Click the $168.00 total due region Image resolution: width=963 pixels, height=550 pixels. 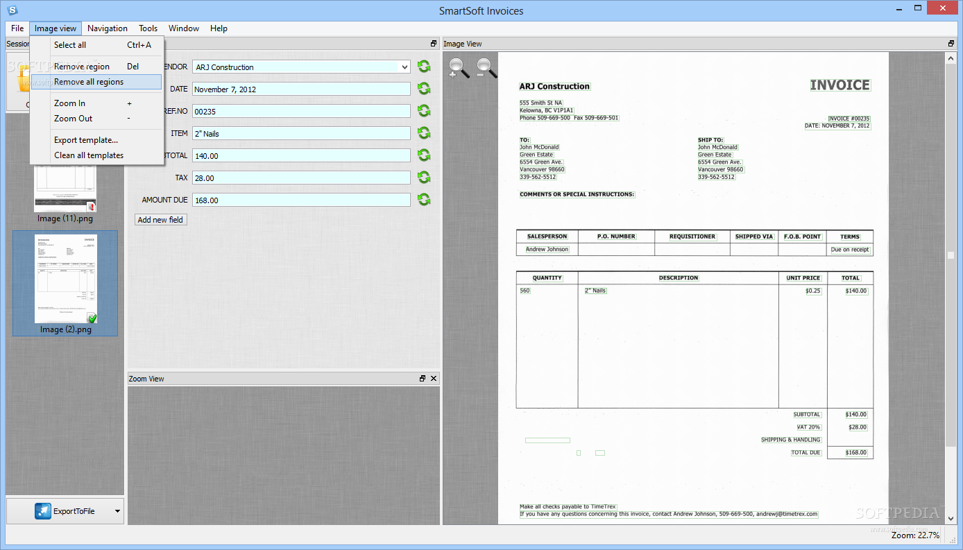pyautogui.click(x=856, y=453)
